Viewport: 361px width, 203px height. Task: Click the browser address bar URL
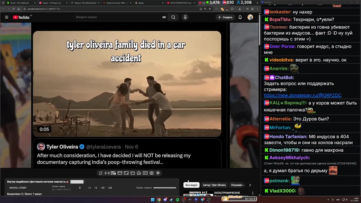44,9
